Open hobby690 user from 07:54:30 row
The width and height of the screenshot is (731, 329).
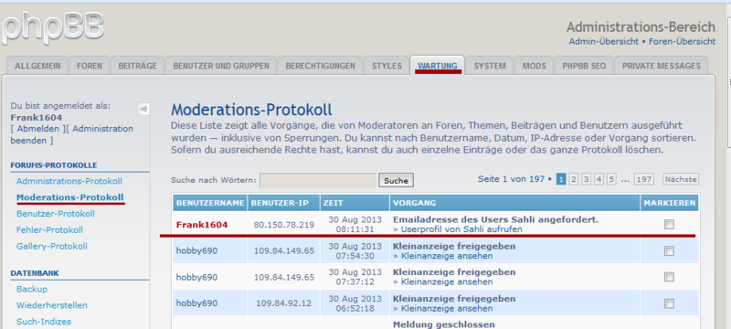tap(196, 250)
